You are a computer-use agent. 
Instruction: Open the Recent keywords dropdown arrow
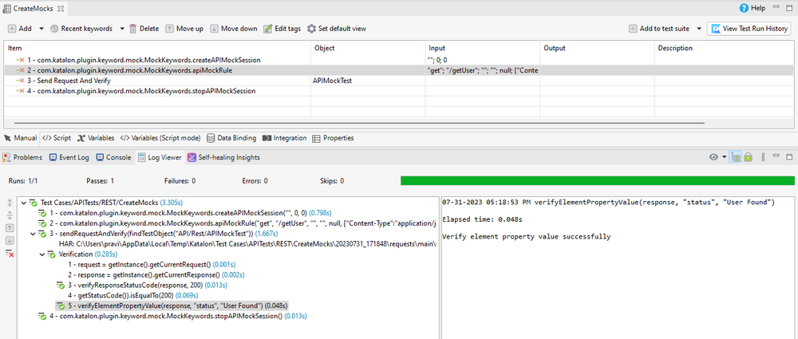click(x=122, y=29)
